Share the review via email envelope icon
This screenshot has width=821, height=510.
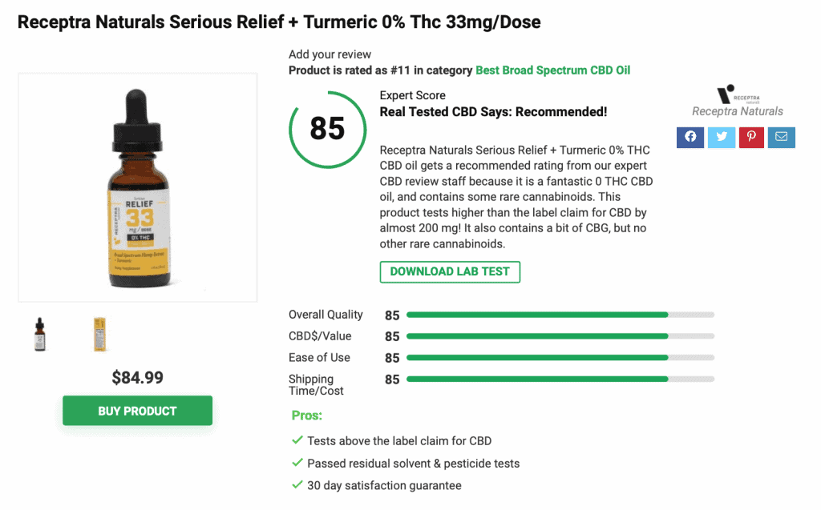[x=781, y=137]
